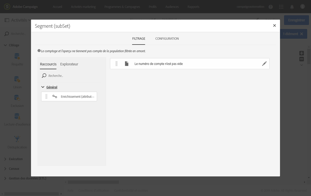Click the Activités panel search field
Image resolution: width=311 pixels, height=196 pixels.
point(18,34)
